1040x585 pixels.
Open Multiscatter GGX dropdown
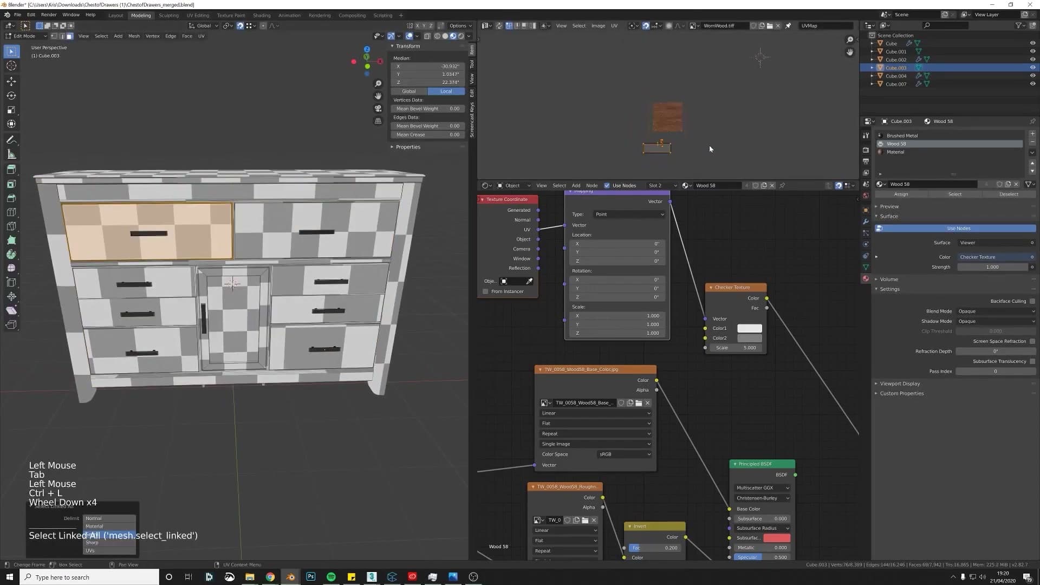click(762, 488)
